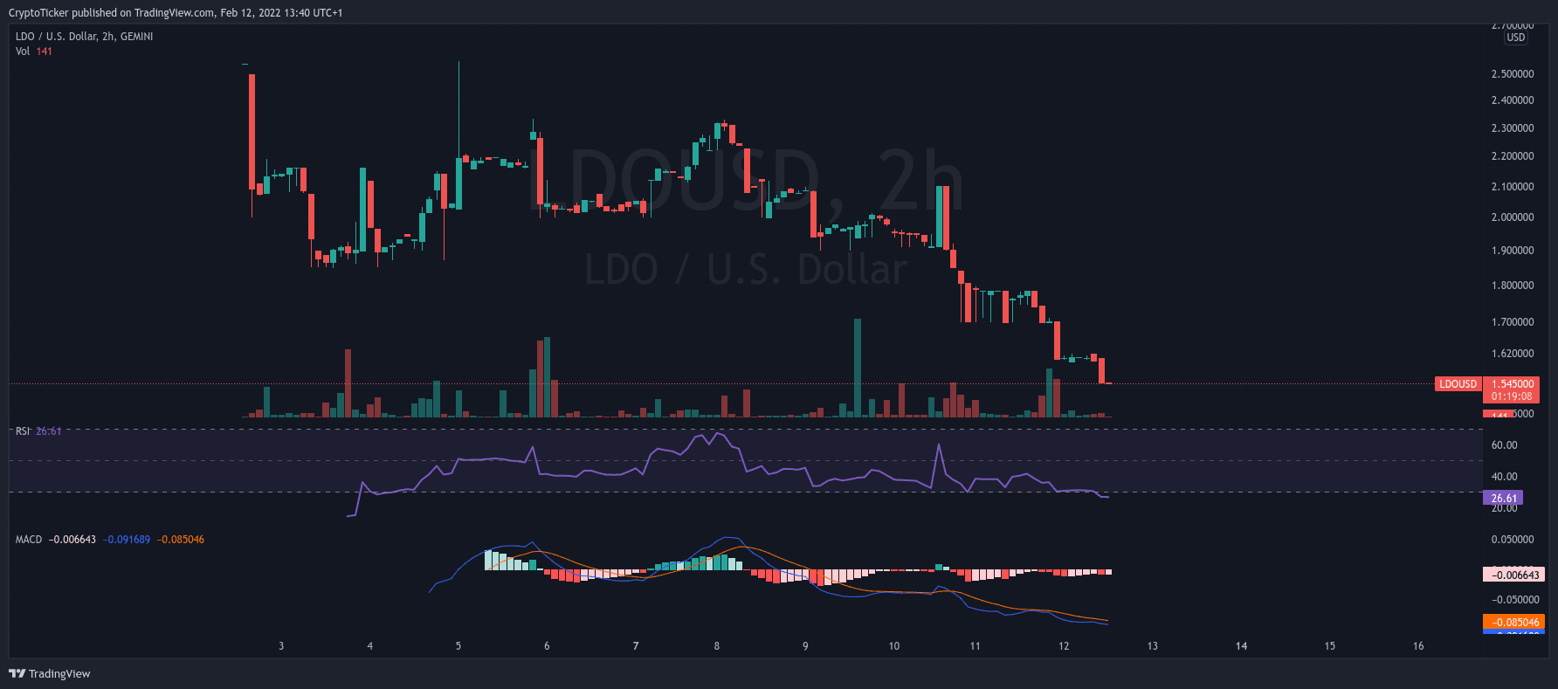The height and width of the screenshot is (689, 1558).
Task: Select date 16 on the time axis
Action: [1418, 646]
